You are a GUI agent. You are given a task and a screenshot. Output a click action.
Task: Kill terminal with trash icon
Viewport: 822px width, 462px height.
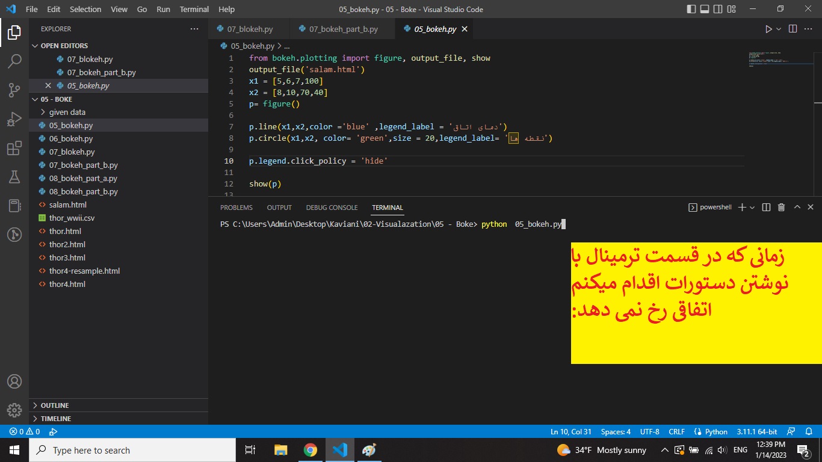pos(781,207)
